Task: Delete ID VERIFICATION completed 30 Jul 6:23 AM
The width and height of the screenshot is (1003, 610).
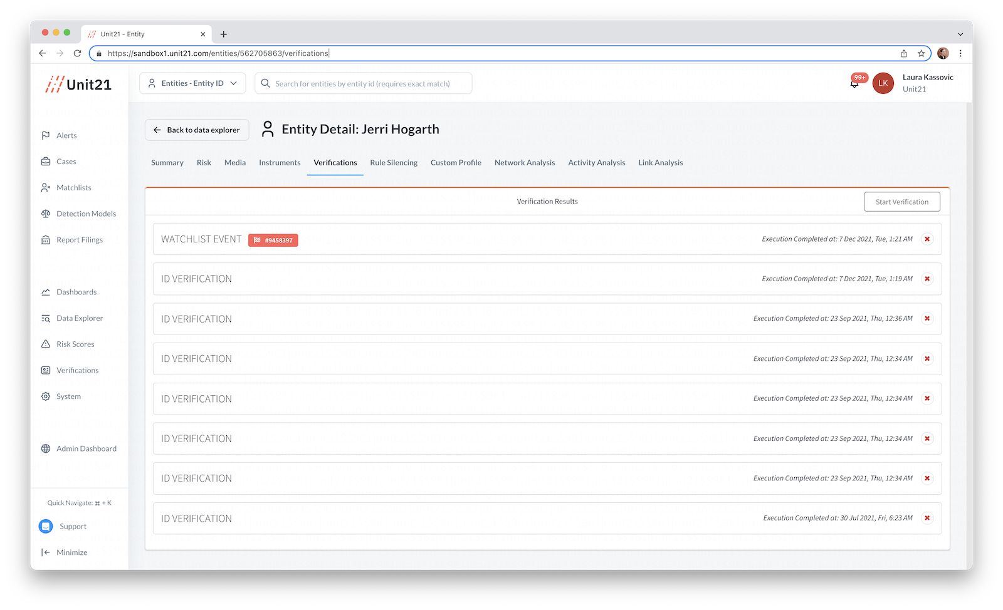Action: (927, 518)
